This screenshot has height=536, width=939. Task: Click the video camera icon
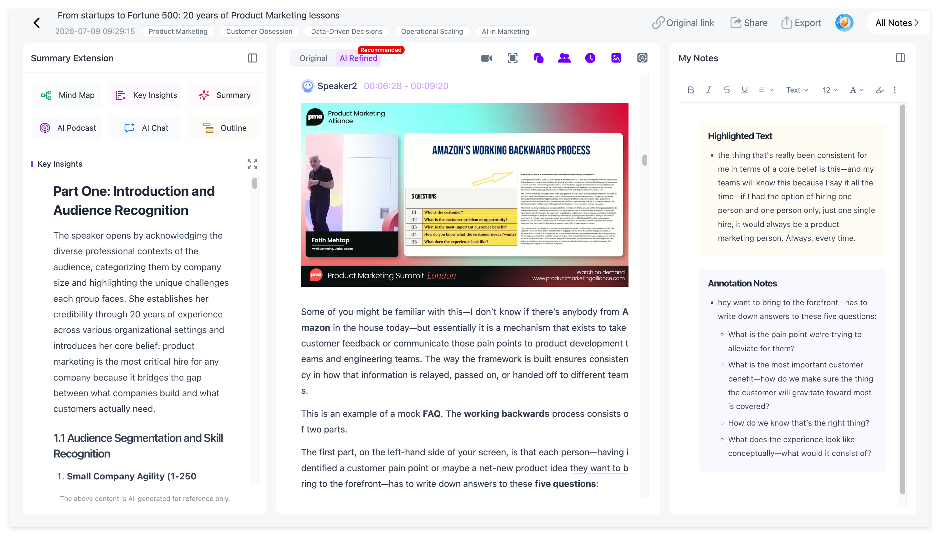coord(487,58)
